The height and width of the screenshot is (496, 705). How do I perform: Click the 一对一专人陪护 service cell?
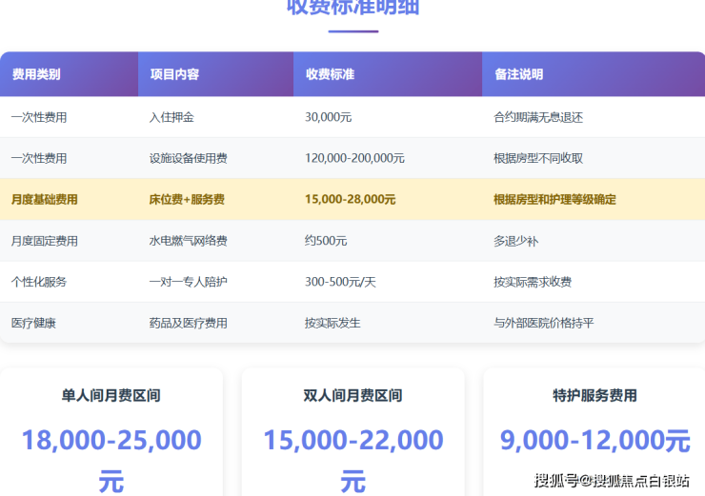tap(189, 282)
